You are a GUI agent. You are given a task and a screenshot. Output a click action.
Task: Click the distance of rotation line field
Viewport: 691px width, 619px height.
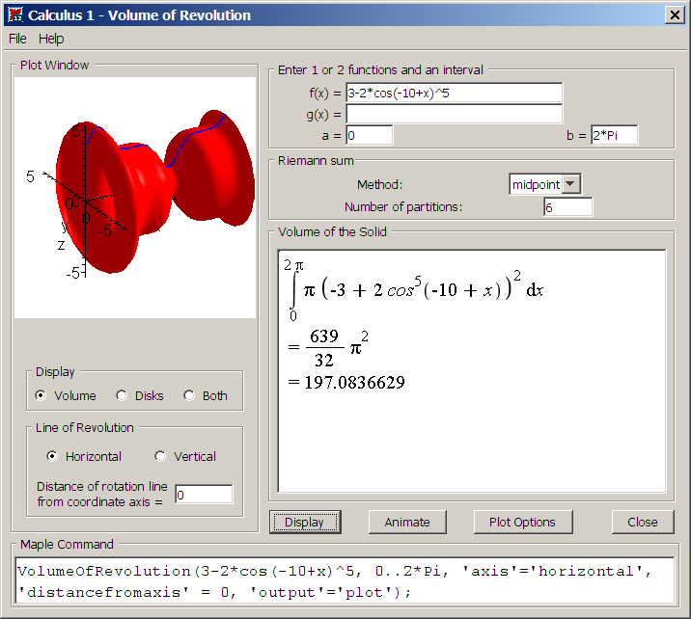click(x=204, y=495)
